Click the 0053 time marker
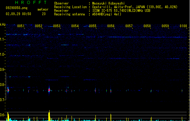The width and height of the screenshot is (190, 121). coord(57,26)
